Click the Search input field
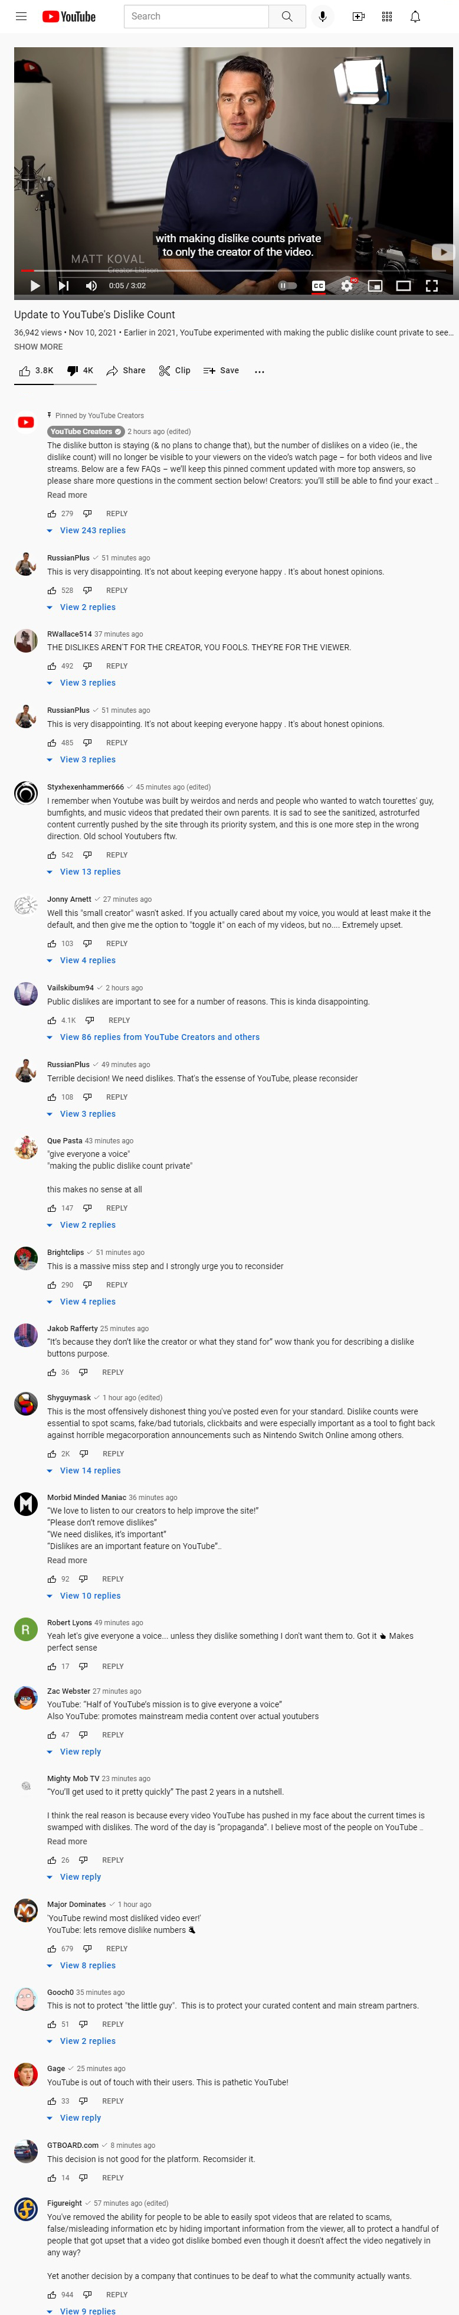Screen dimensions: 459x2315 click(196, 16)
